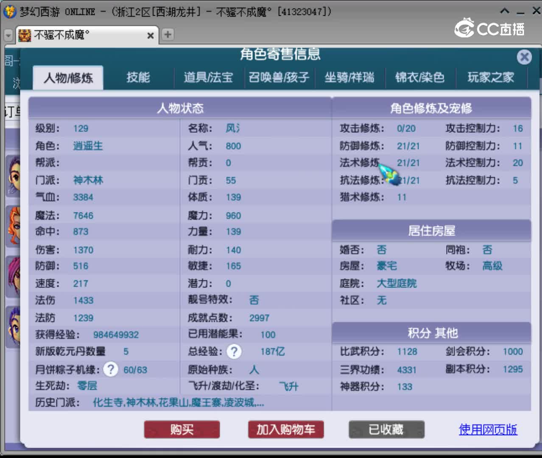Click the 副本积分 value 1295
Screen dimensions: 542x458
pyautogui.click(x=513, y=369)
